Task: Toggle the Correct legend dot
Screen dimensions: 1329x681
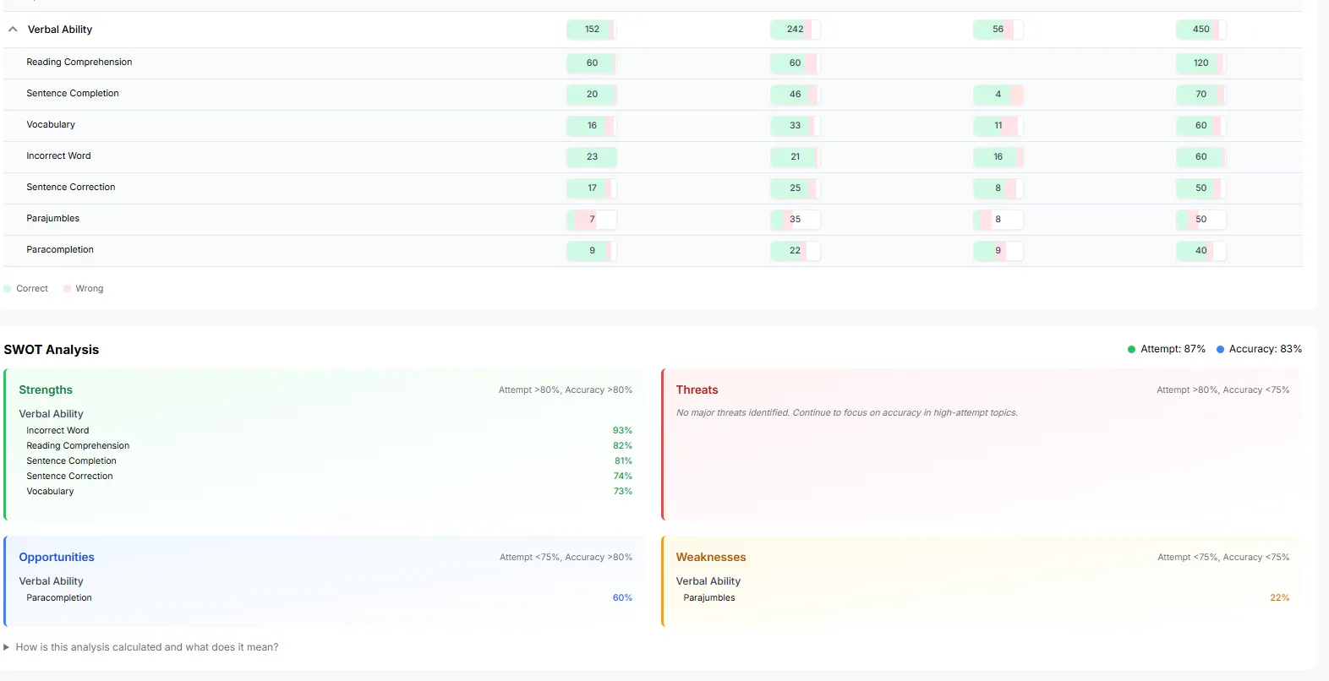Action: click(x=8, y=289)
